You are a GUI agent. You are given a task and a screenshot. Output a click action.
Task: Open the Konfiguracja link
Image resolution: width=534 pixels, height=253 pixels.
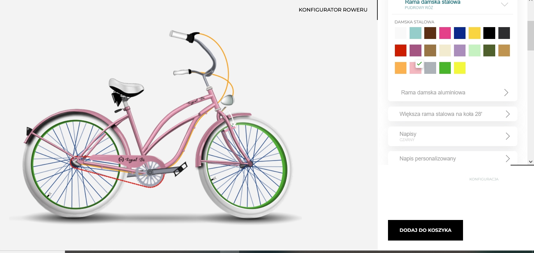click(484, 179)
